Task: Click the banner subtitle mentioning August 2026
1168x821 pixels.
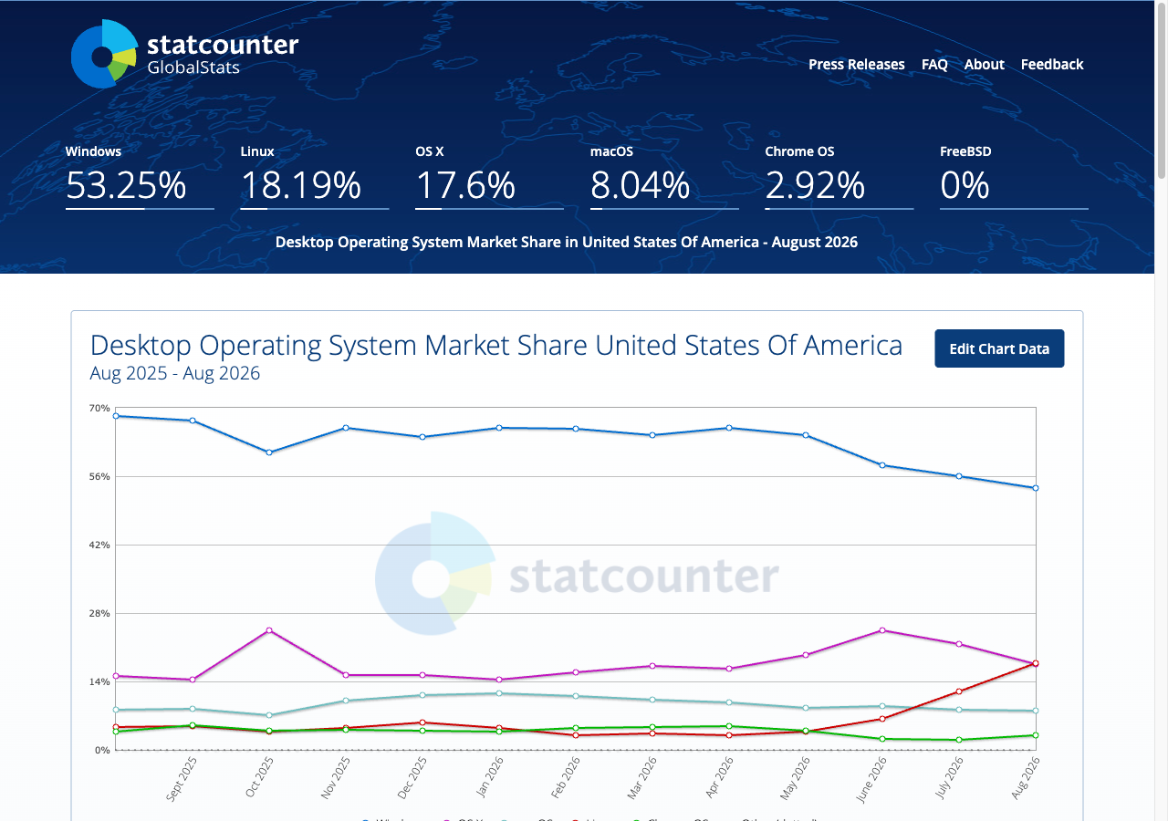Action: (567, 242)
